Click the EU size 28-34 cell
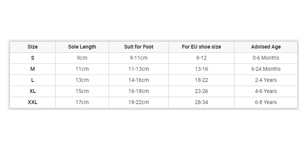The image size is (307, 153). [201, 103]
